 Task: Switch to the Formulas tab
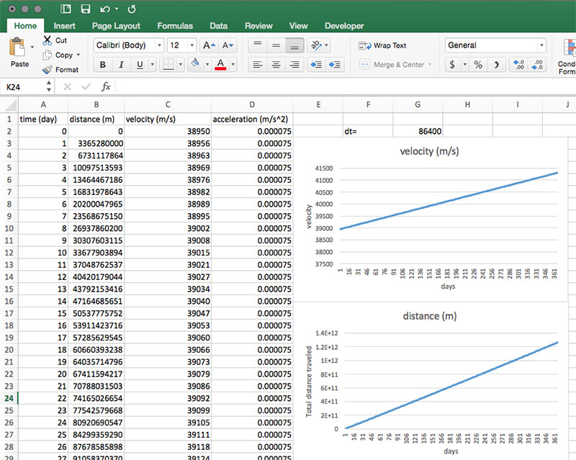[175, 26]
